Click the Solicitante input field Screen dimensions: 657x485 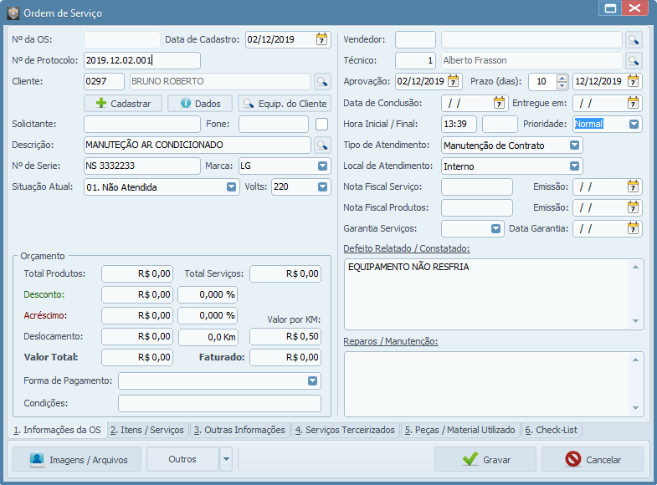click(x=142, y=125)
